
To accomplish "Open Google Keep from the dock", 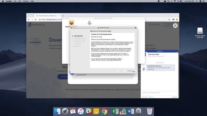I will 96,111.
